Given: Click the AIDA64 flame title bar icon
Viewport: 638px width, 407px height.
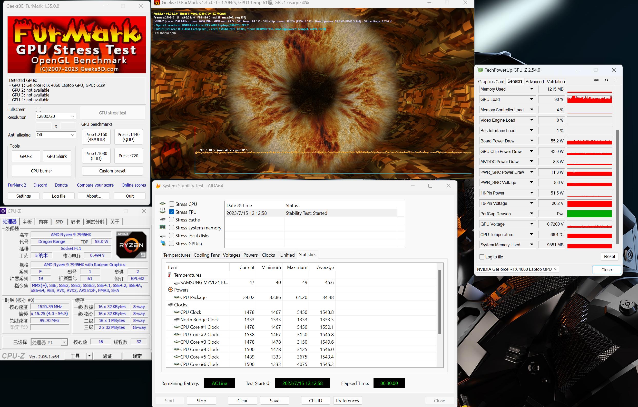Looking at the screenshot, I should [158, 186].
